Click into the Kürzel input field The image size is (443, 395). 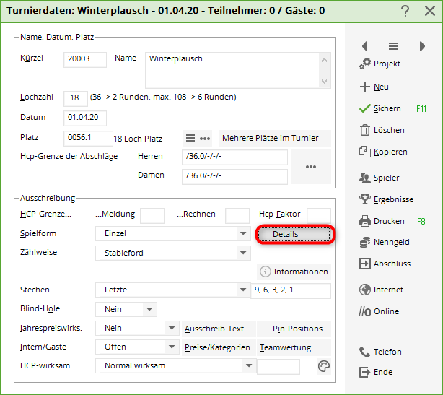(x=84, y=59)
